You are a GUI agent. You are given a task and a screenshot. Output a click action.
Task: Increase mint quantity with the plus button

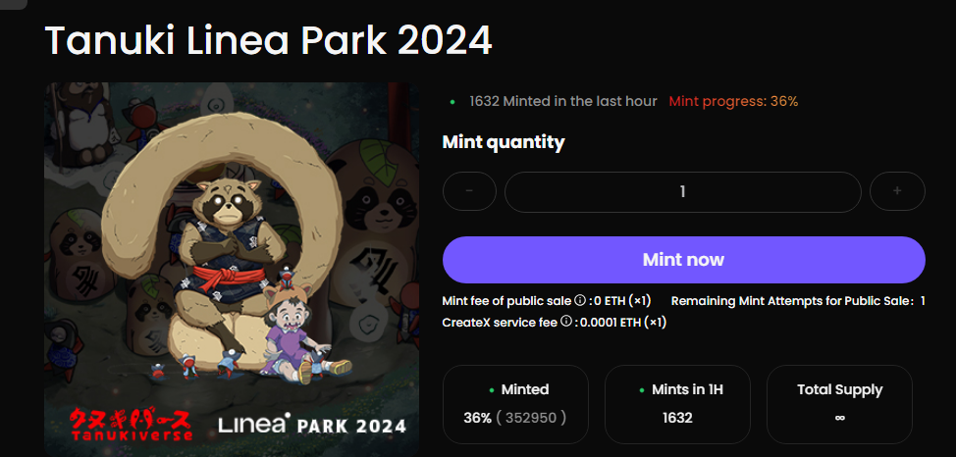897,191
